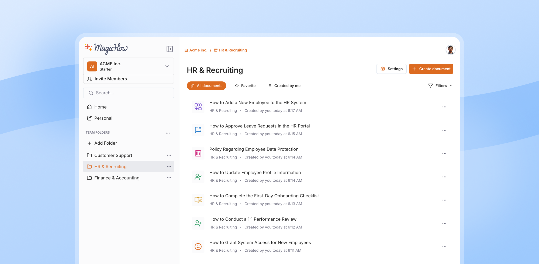Focus the Search field
The width and height of the screenshot is (539, 264).
pyautogui.click(x=129, y=93)
